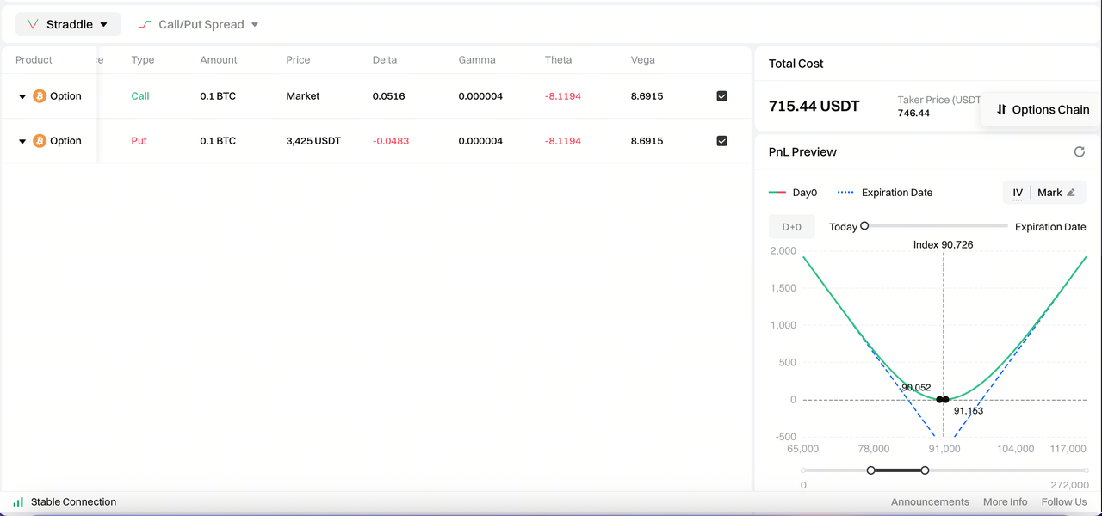This screenshot has width=1102, height=516.
Task: Click the Bitcoin icon in Put row
Action: click(40, 141)
